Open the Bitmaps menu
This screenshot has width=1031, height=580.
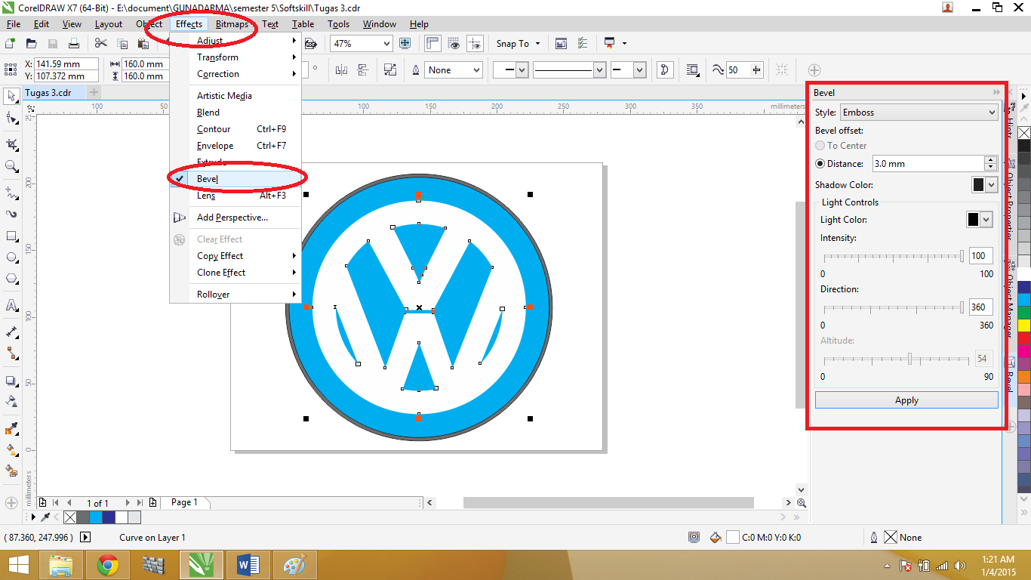tap(232, 24)
